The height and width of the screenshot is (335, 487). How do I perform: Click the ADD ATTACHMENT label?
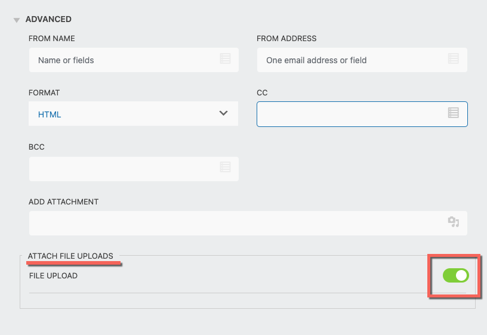coord(64,202)
